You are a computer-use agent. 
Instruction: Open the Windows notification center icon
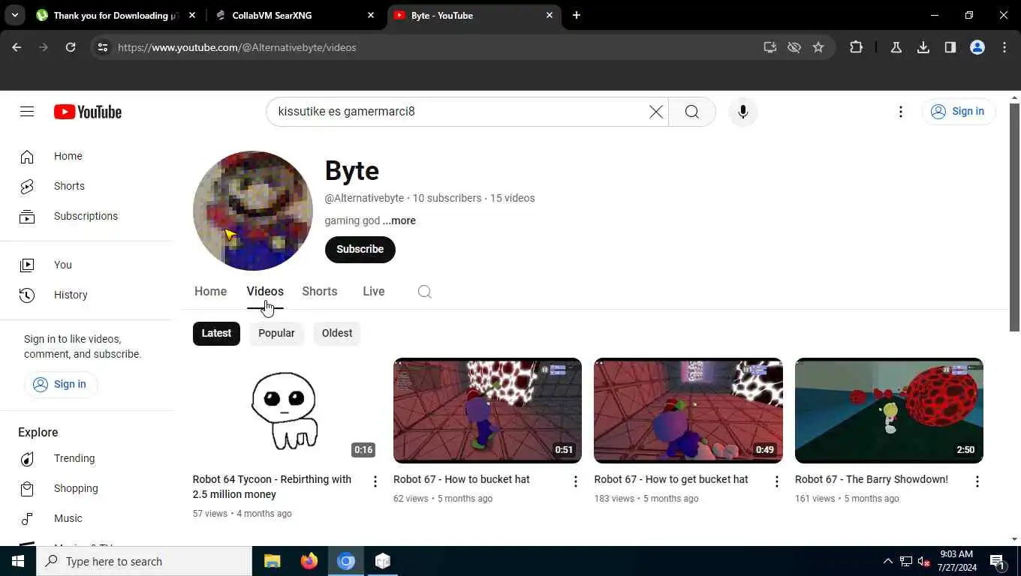pyautogui.click(x=997, y=561)
